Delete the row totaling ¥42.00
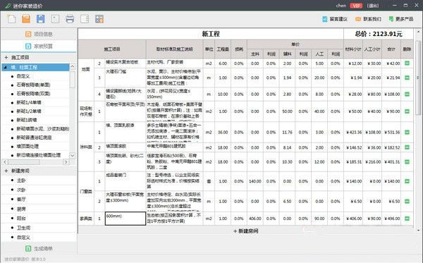Image resolution: width=423 pixels, height=263 pixels. tap(407, 63)
